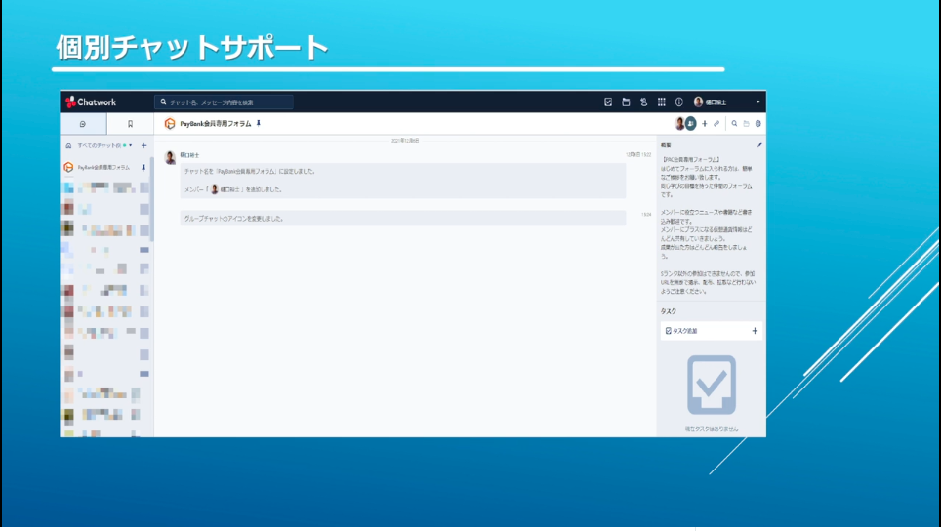Click sender avatar in first message

(171, 157)
